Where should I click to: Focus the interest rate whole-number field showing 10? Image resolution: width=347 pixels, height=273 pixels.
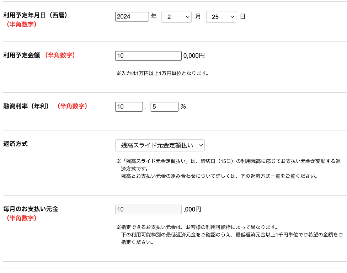tap(129, 106)
